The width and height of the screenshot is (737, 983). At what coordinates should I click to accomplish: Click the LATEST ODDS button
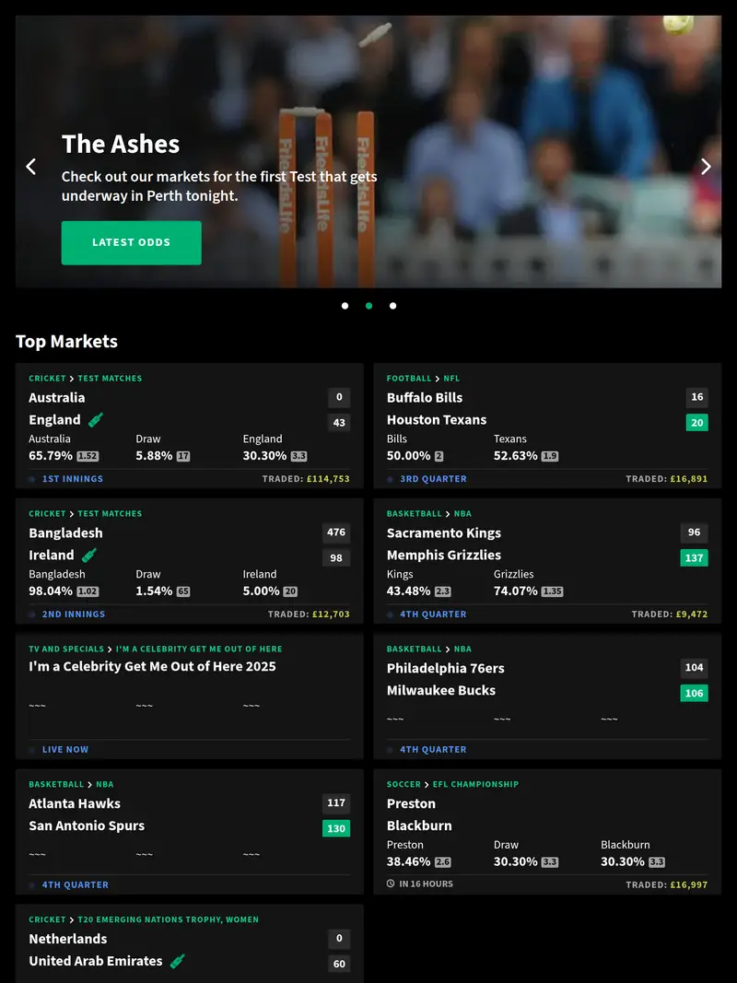pos(131,241)
